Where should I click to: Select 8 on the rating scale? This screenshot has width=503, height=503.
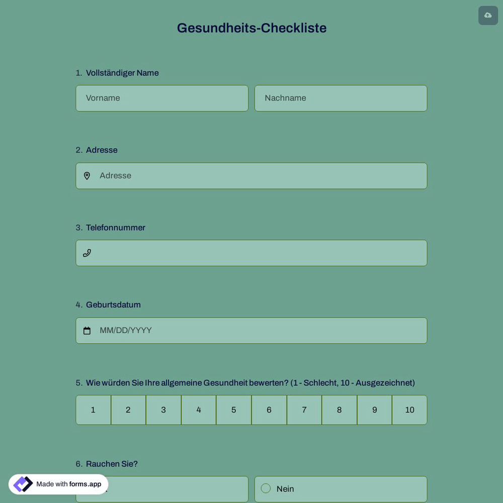[339, 409]
